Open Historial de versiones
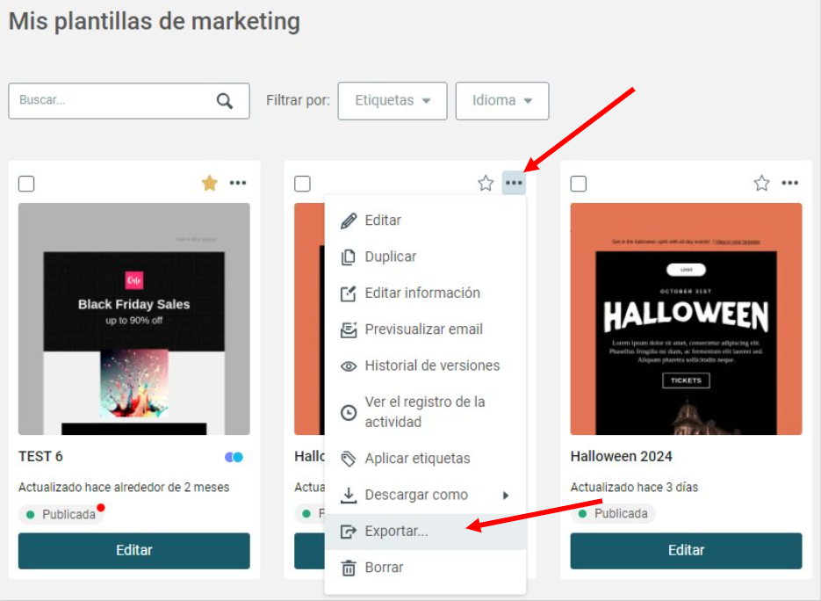Viewport: 821px width, 601px height. tap(425, 366)
